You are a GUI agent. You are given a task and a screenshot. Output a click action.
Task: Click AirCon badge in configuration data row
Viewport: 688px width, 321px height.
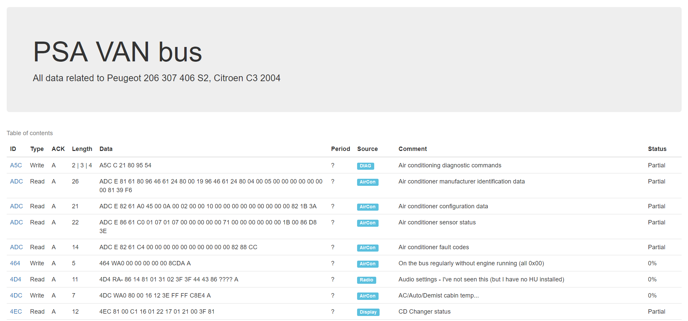click(367, 207)
